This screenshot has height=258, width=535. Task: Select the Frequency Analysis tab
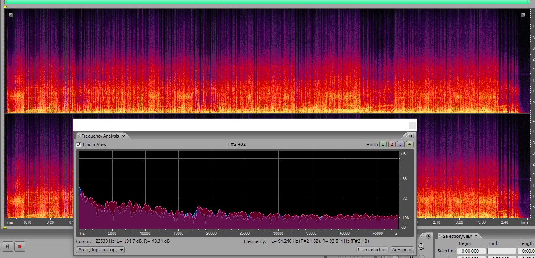tap(100, 136)
